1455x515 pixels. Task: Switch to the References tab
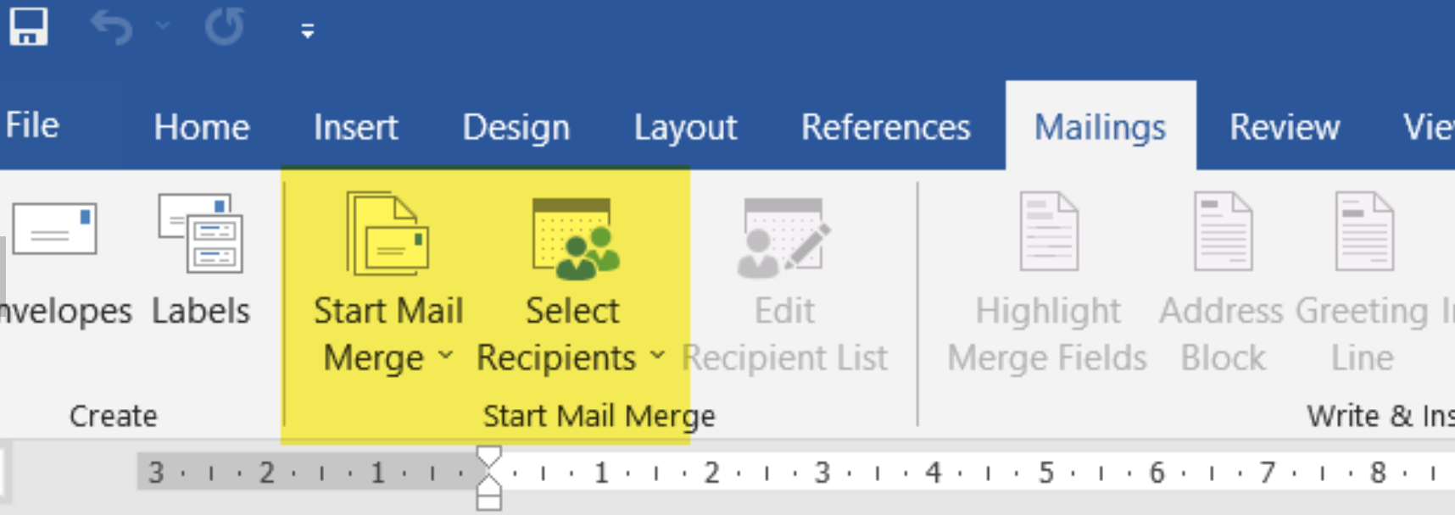coord(885,128)
